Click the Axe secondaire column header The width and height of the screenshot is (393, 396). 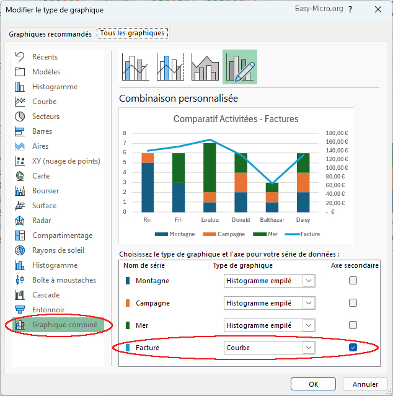355,265
